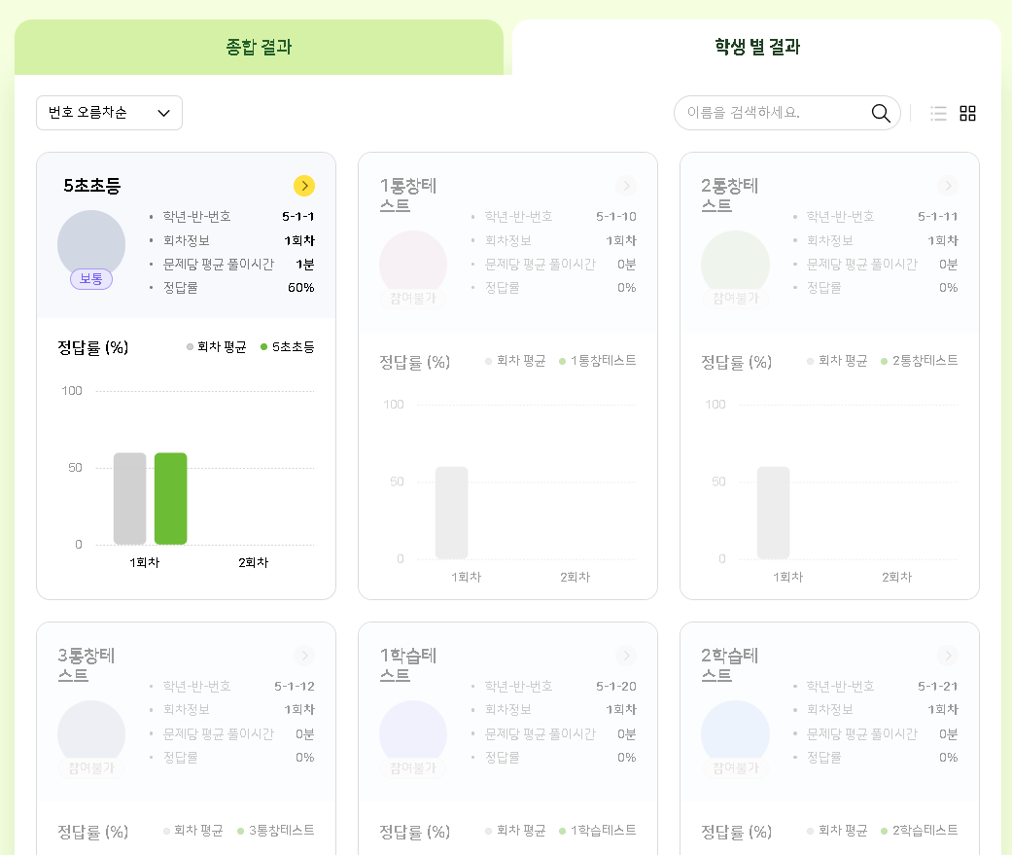Toggle 5초초등 legend series in chart
Viewport: 1012px width, 855px height.
point(288,347)
